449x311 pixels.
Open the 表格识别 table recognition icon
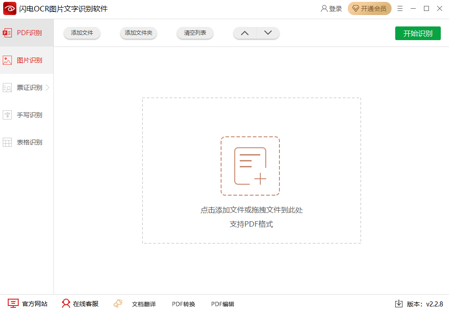click(x=7, y=142)
